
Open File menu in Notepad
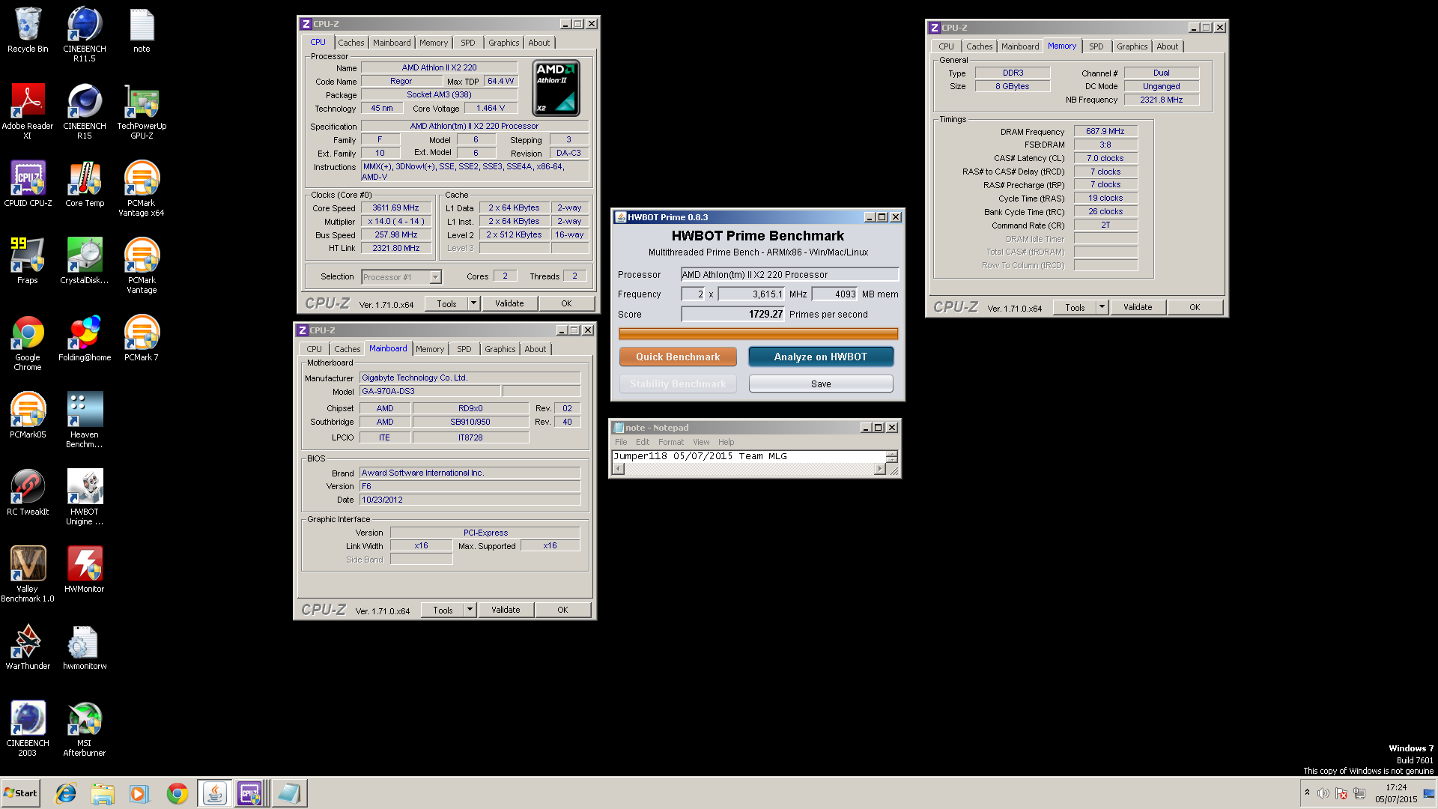point(621,442)
